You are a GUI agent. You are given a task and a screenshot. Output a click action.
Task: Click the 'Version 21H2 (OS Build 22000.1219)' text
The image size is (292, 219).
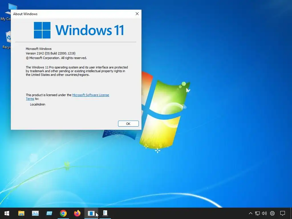[x=50, y=53]
